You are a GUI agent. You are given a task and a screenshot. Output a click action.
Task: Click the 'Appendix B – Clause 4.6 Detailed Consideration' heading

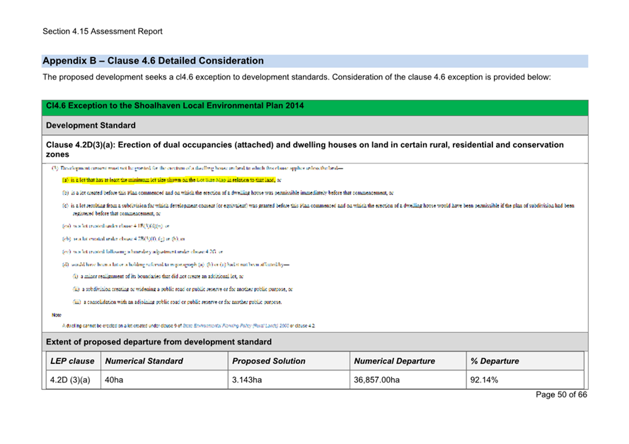pos(154,61)
